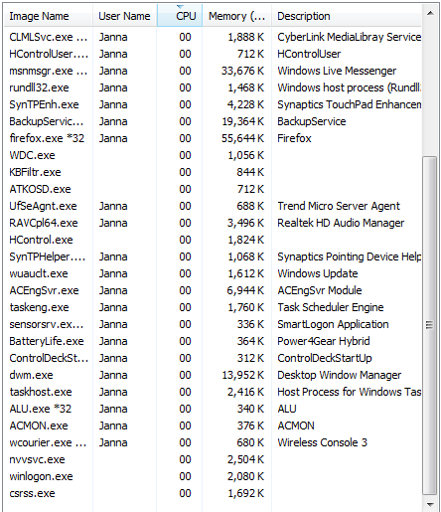Select the UfSeAgnt.exe process

coord(213,206)
